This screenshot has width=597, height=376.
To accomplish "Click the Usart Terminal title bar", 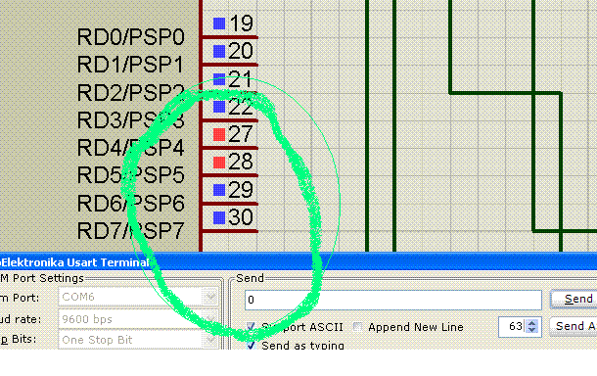I will click(298, 262).
